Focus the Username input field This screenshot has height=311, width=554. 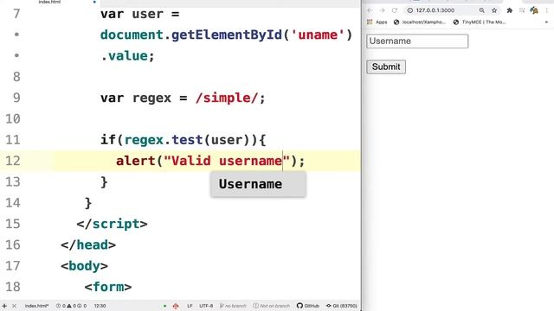417,41
